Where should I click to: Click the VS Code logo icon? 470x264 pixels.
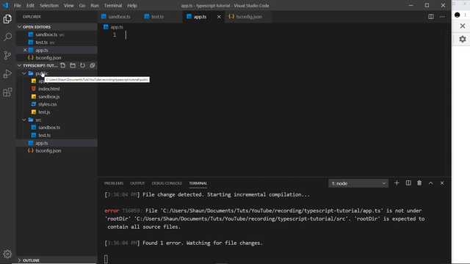5,5
